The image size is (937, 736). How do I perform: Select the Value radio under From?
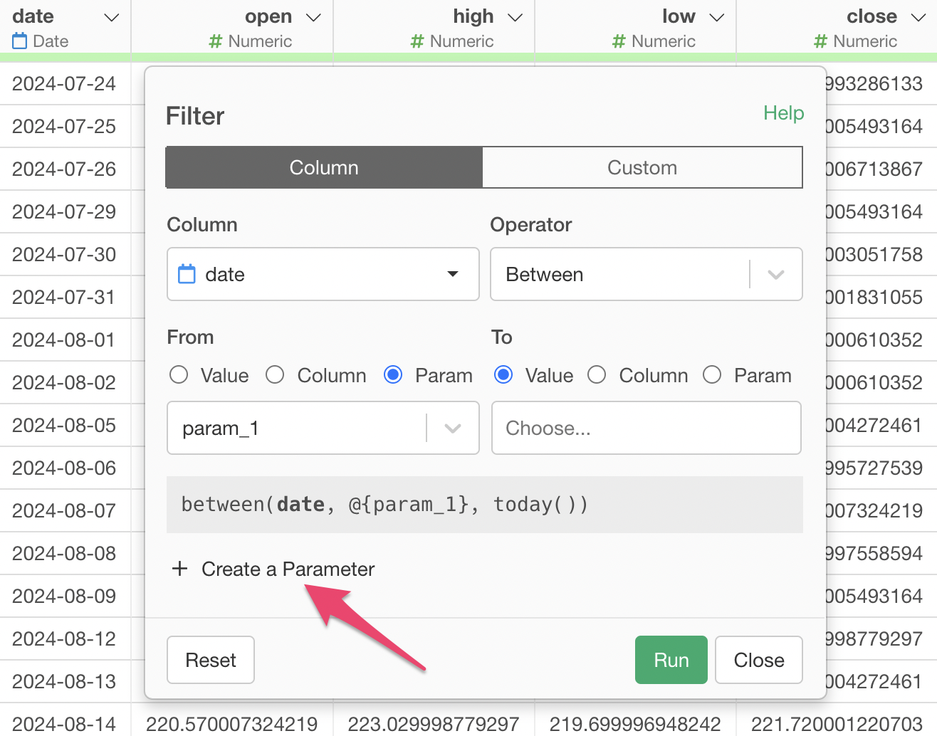(x=179, y=375)
